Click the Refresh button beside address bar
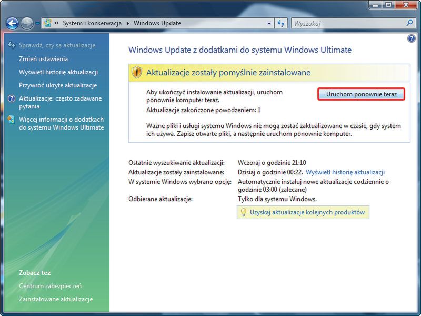The height and width of the screenshot is (316, 421). pos(281,24)
